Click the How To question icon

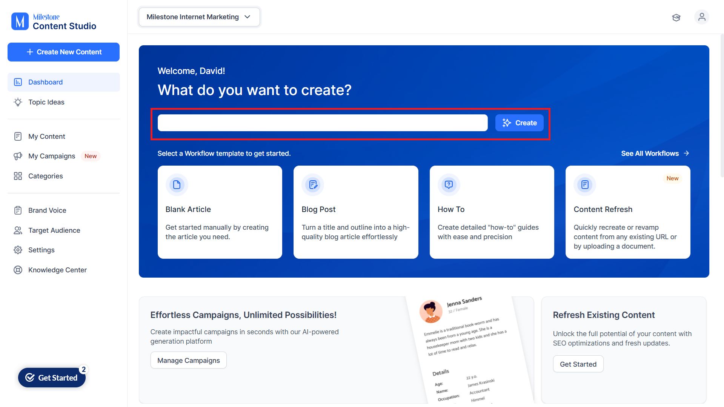point(449,185)
